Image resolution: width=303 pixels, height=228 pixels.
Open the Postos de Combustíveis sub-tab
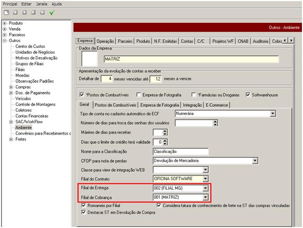pyautogui.click(x=116, y=105)
